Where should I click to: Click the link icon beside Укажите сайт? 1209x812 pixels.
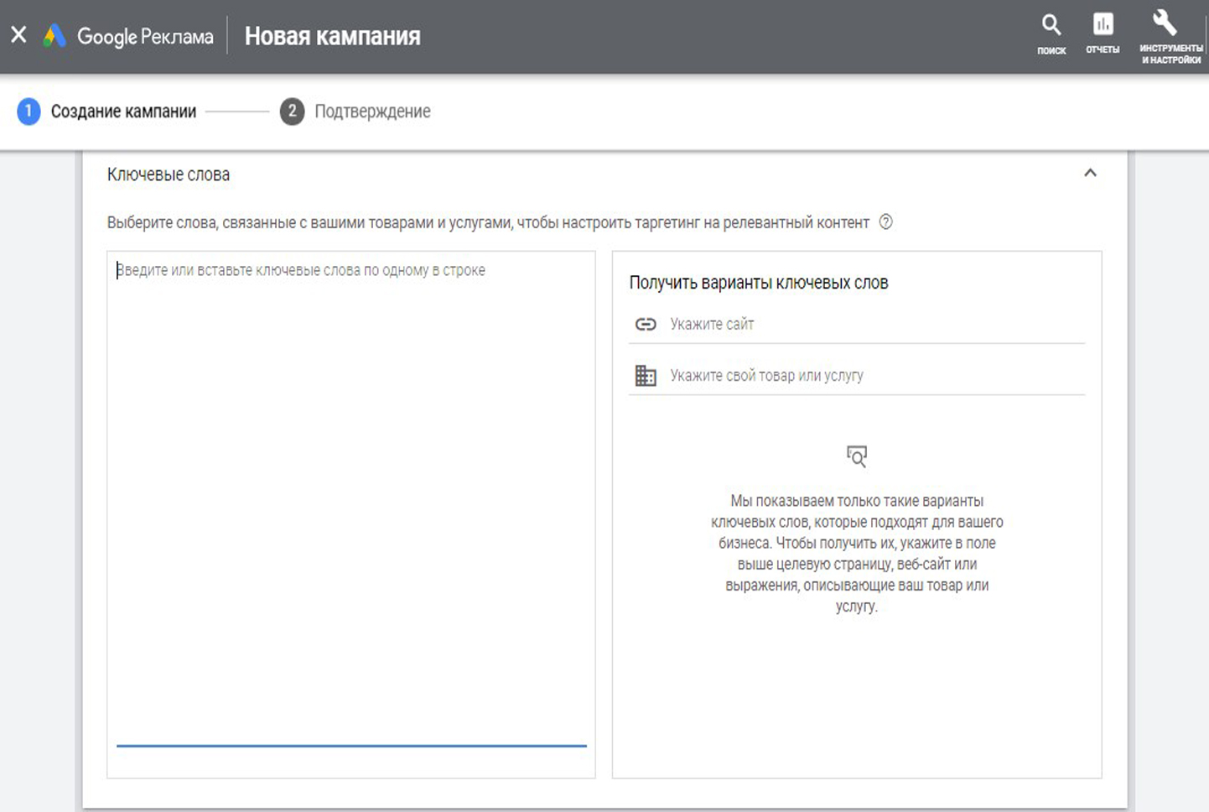tap(646, 325)
